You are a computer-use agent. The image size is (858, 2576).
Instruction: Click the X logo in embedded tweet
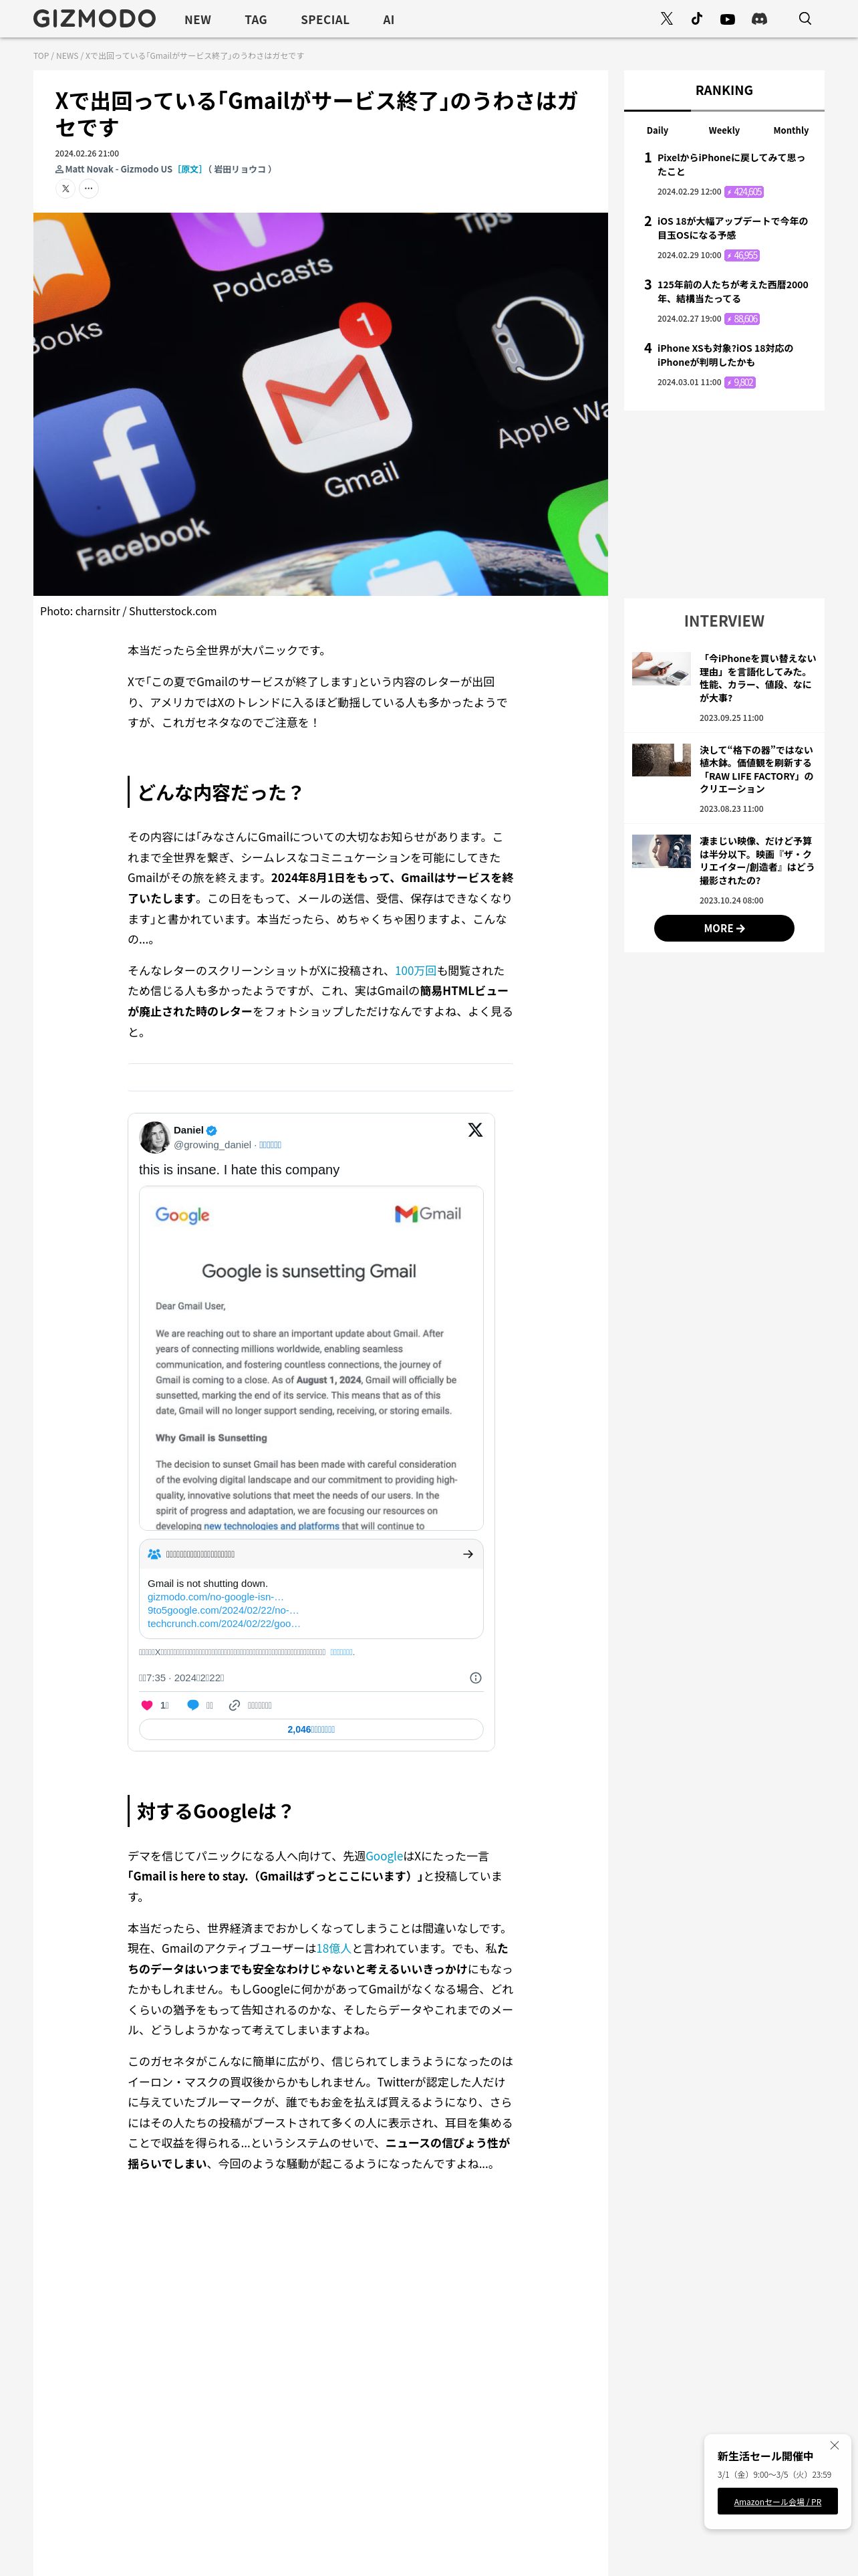click(476, 1129)
